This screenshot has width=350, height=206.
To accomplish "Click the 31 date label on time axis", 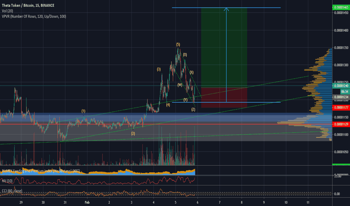I will coord(65,202).
